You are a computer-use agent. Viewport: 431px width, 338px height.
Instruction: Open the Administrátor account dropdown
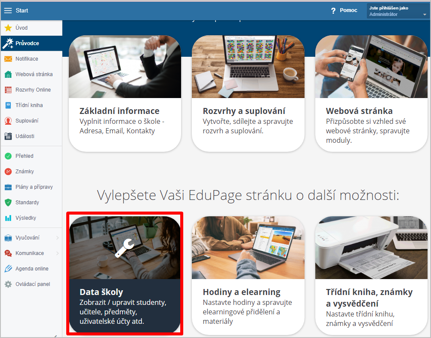click(x=397, y=11)
